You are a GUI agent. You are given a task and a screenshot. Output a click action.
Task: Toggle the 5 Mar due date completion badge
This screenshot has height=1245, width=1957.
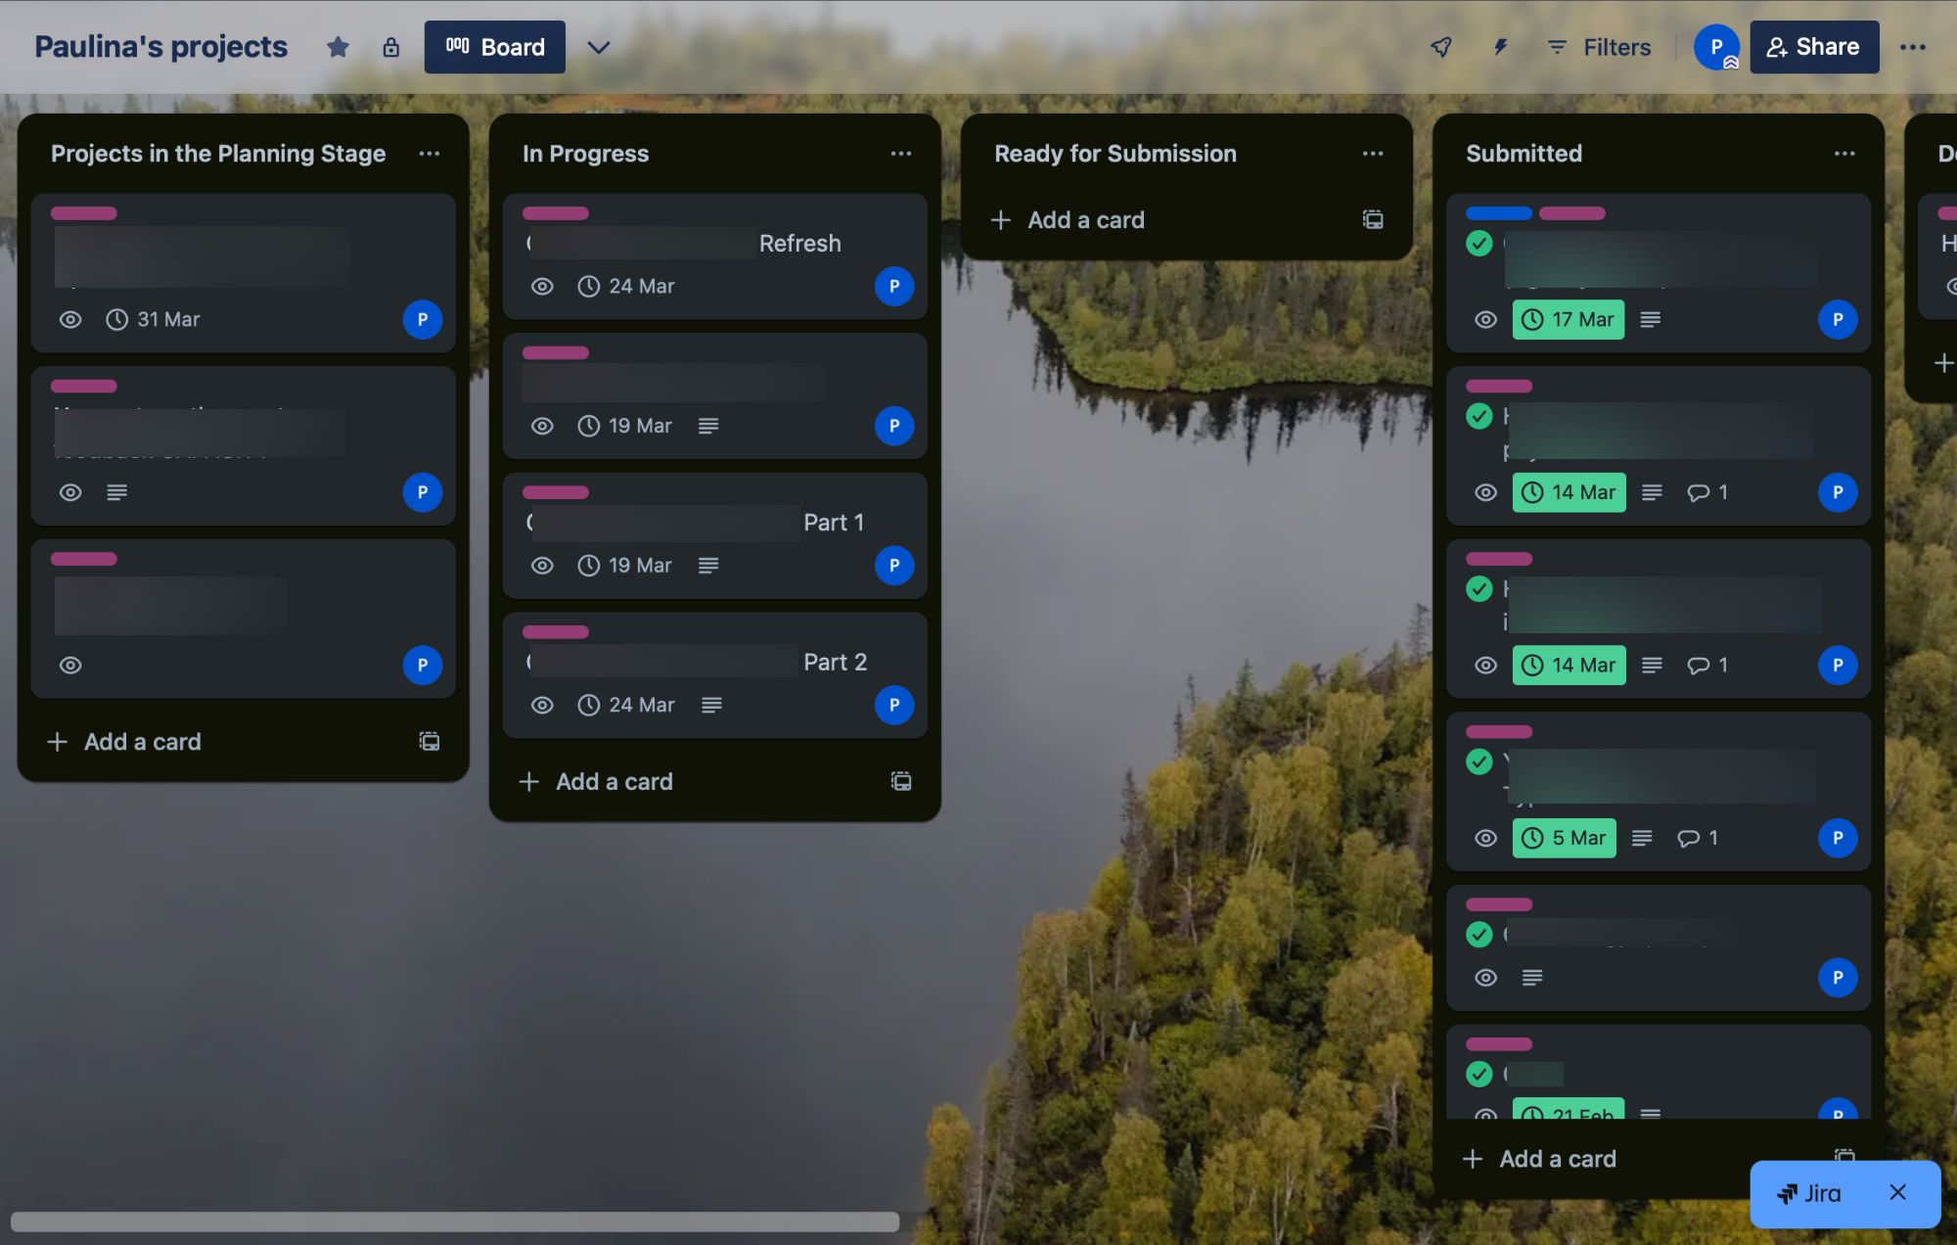(x=1564, y=838)
